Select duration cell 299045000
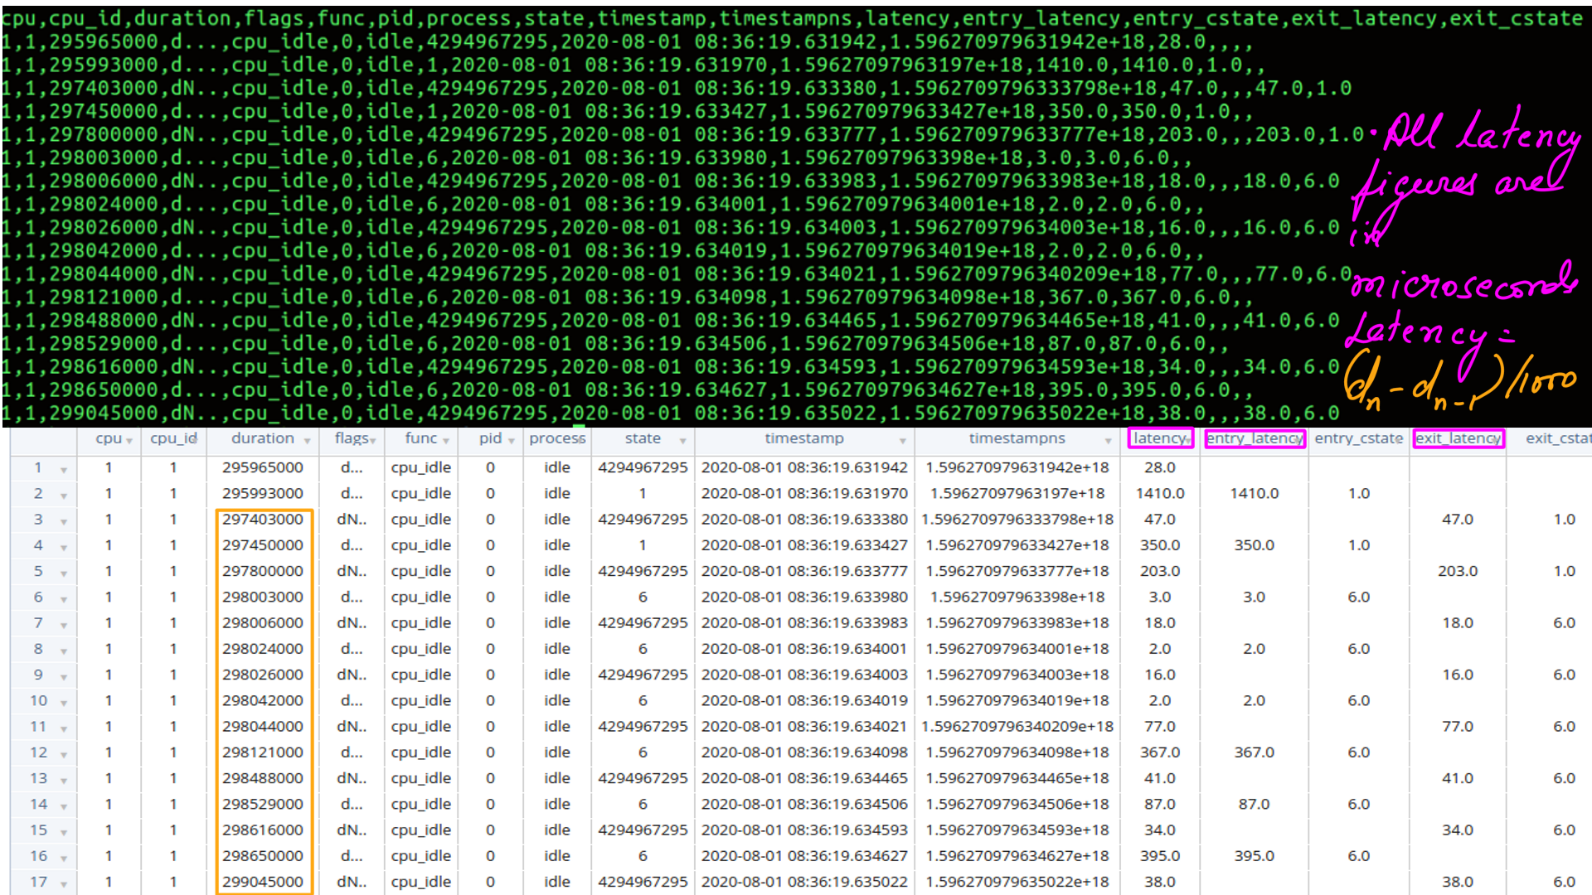Image resolution: width=1592 pixels, height=895 pixels. point(262,882)
